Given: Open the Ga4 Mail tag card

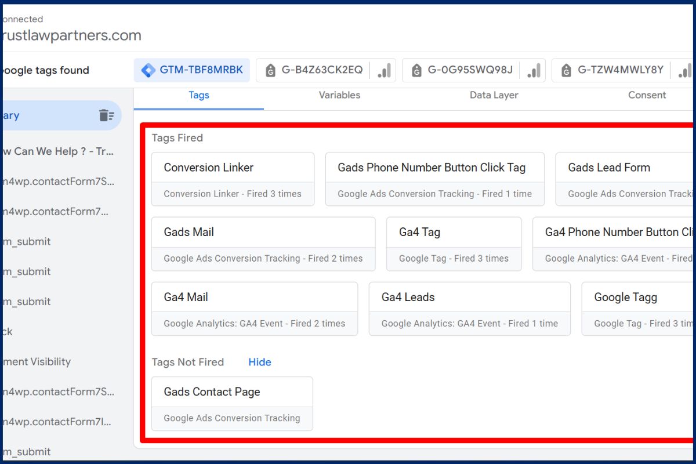Looking at the screenshot, I should (255, 309).
